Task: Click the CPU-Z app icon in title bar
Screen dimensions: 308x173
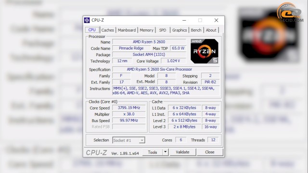Action: tap(87, 20)
